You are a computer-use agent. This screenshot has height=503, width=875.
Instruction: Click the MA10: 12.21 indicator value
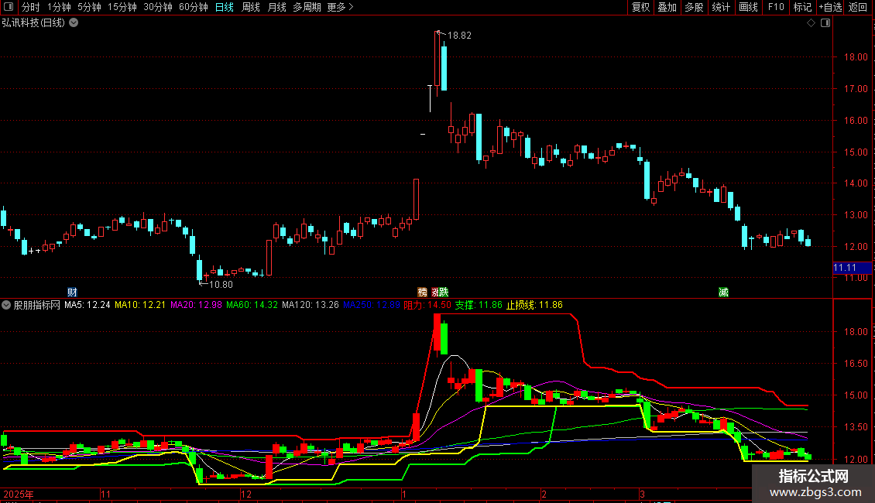point(140,305)
